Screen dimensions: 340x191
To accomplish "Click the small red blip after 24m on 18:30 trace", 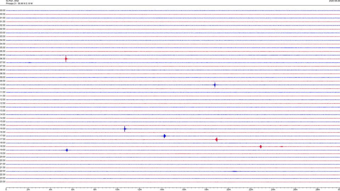I will 282,146.
